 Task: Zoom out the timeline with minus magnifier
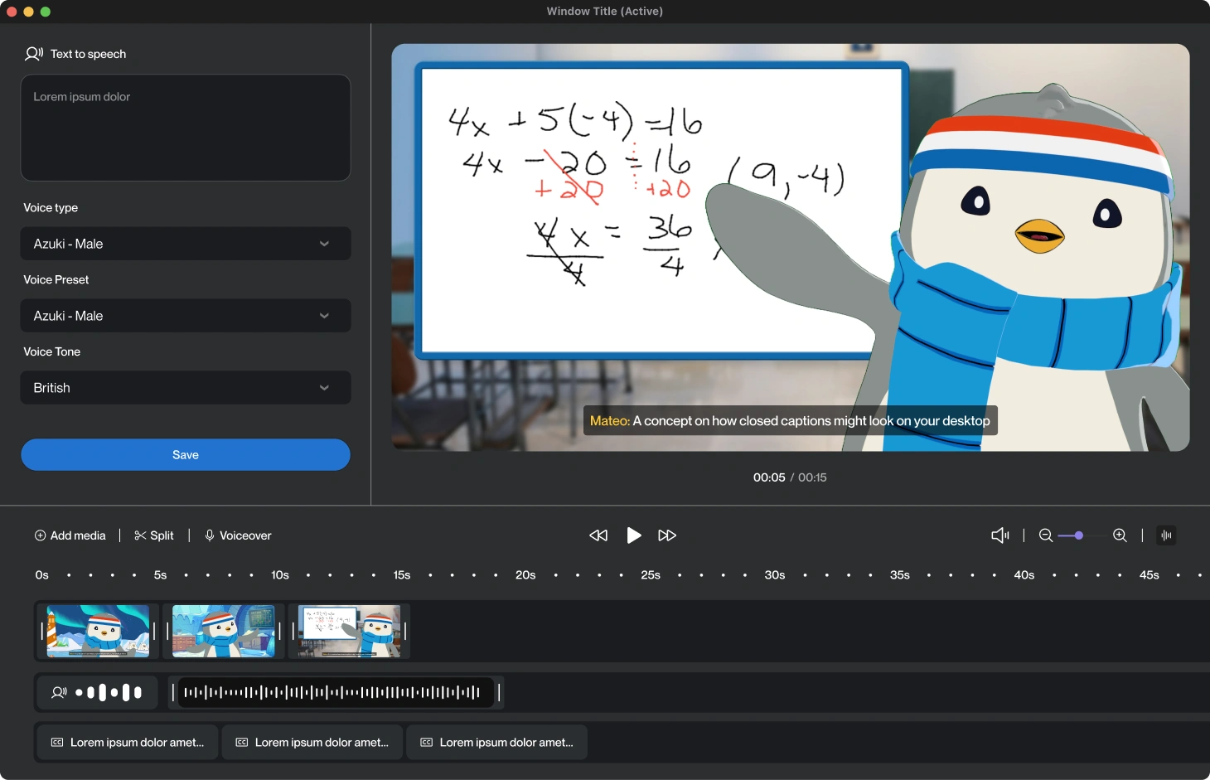click(1046, 535)
